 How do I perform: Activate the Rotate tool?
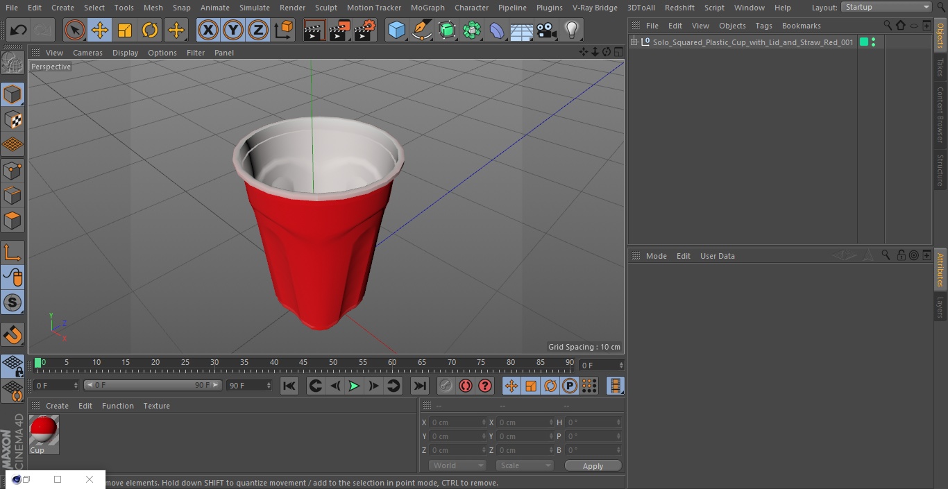pos(150,30)
